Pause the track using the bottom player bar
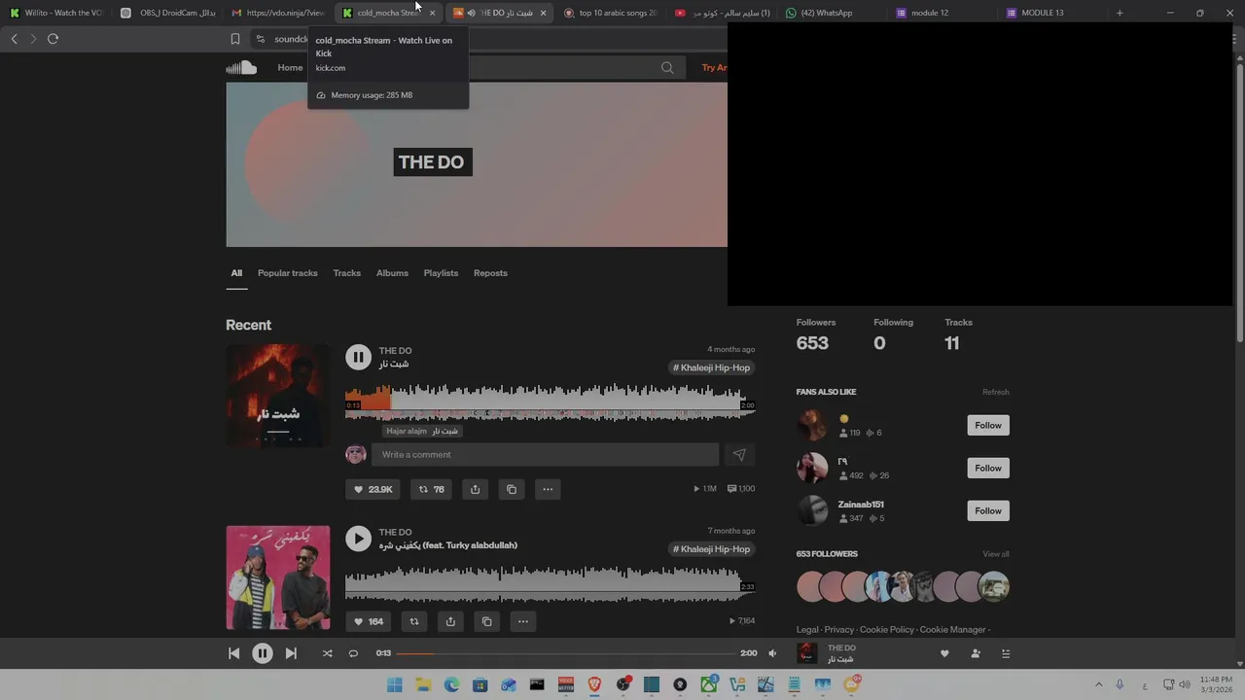The image size is (1245, 700). pyautogui.click(x=262, y=653)
